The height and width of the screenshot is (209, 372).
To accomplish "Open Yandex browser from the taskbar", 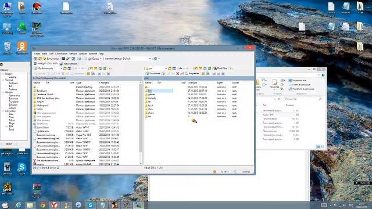I will (x=54, y=205).
